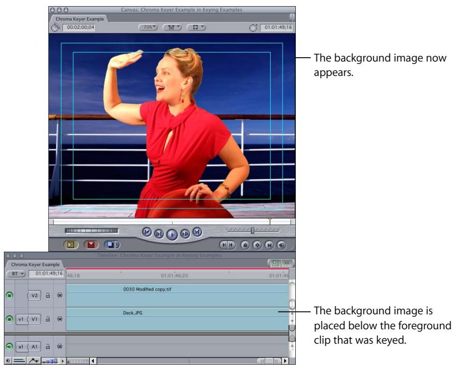Click the Mark Clip button in Canvas
This screenshot has height=367, width=454.
(x=269, y=245)
